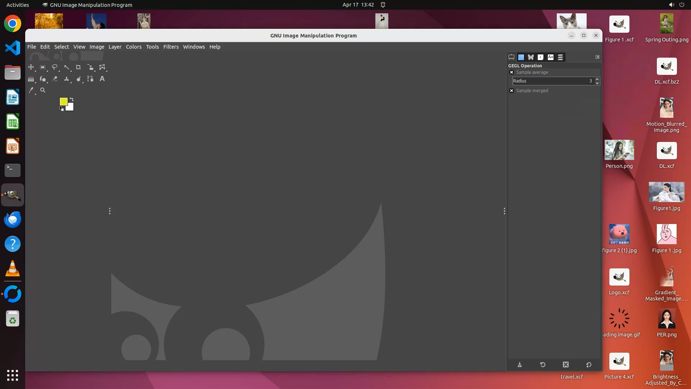Open the Colors menu
This screenshot has height=389, width=691.
click(134, 47)
